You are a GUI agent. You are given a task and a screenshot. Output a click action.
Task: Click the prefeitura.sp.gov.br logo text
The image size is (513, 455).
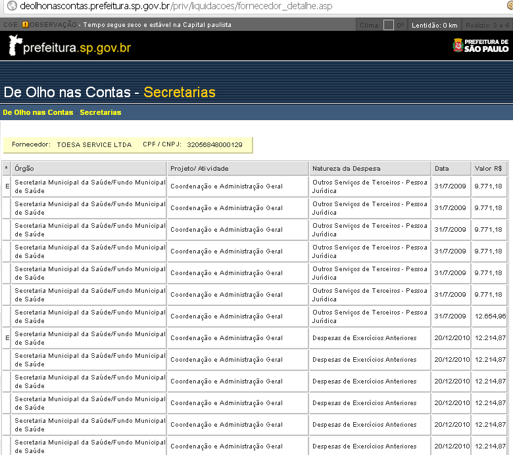click(77, 49)
